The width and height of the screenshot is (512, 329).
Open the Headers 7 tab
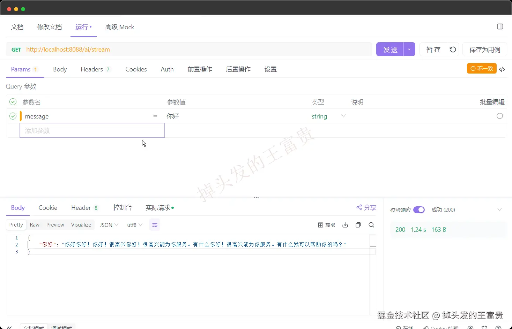click(x=95, y=69)
